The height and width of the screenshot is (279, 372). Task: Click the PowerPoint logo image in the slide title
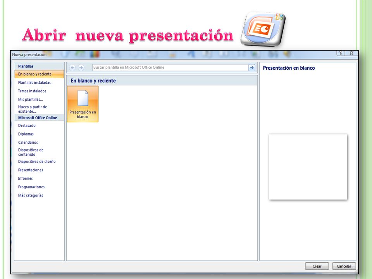(x=263, y=29)
